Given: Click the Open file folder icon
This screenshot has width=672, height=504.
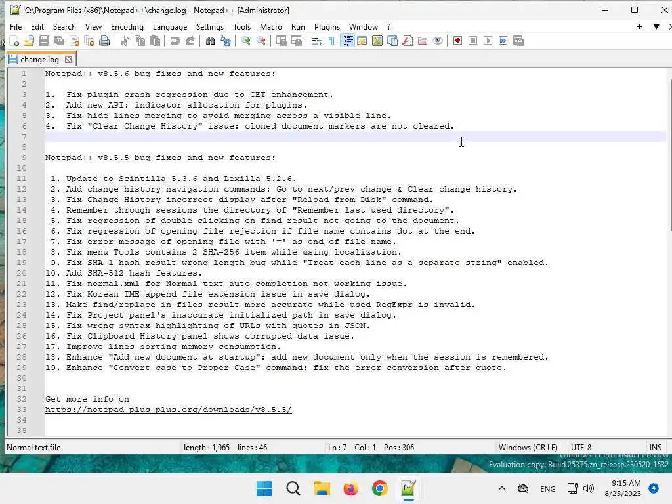Looking at the screenshot, I should coord(29,41).
